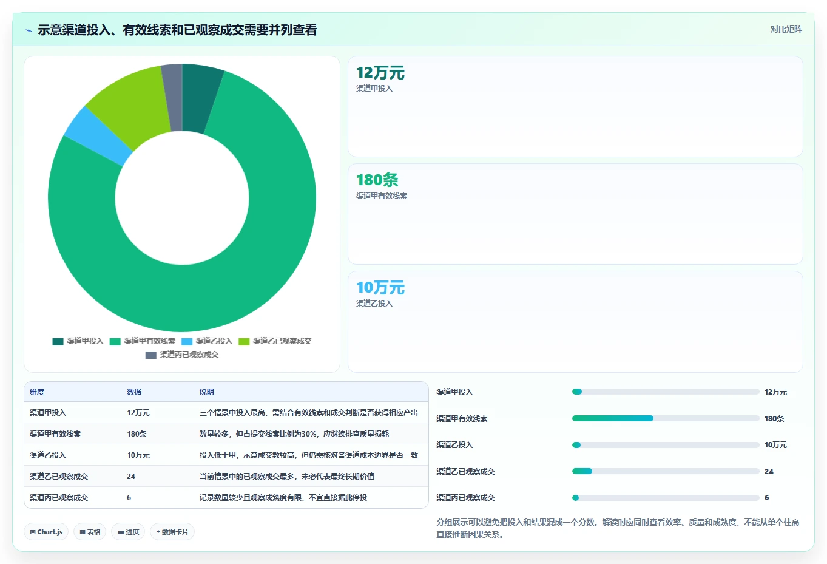Click the footnote starting 分组展示可以避免

pyautogui.click(x=618, y=528)
